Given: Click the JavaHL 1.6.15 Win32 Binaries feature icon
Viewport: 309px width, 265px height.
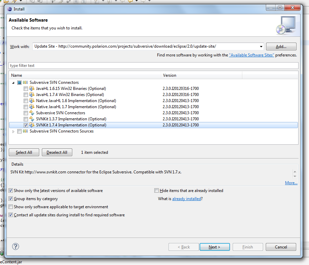Looking at the screenshot, I should pyautogui.click(x=32, y=88).
